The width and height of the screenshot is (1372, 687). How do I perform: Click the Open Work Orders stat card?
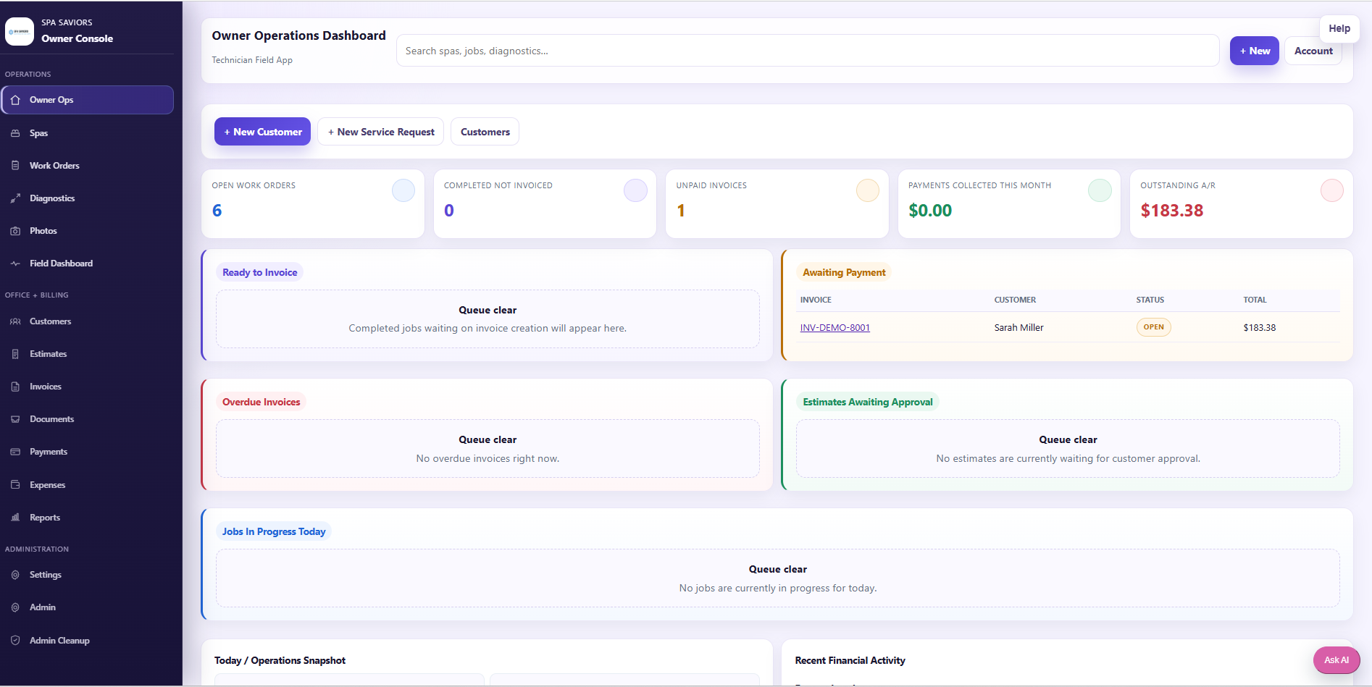tap(313, 204)
